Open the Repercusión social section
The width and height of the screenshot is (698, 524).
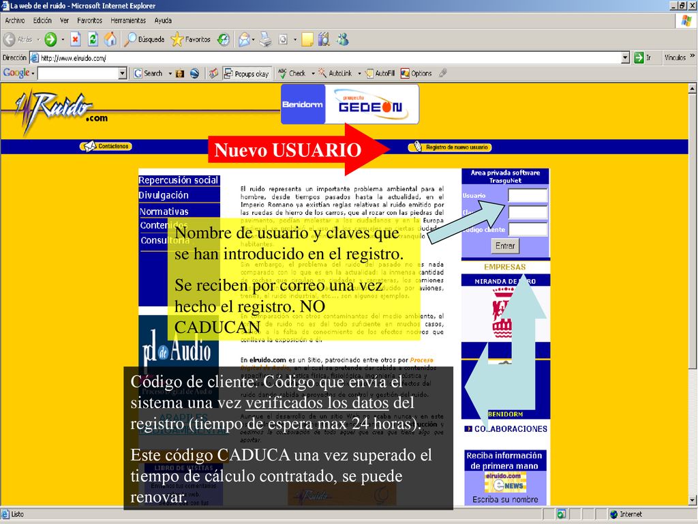tap(179, 180)
